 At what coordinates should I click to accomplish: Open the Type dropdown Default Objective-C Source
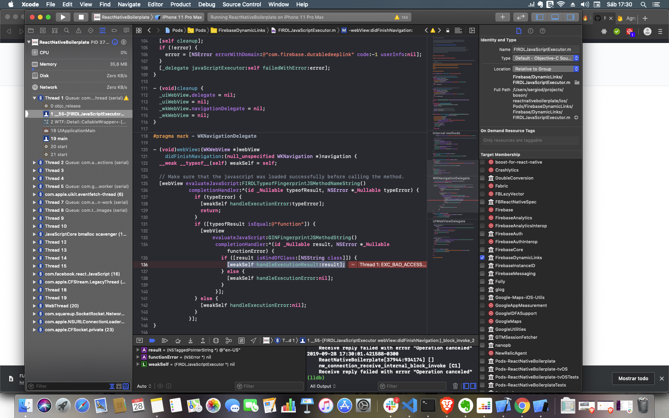[x=546, y=58]
